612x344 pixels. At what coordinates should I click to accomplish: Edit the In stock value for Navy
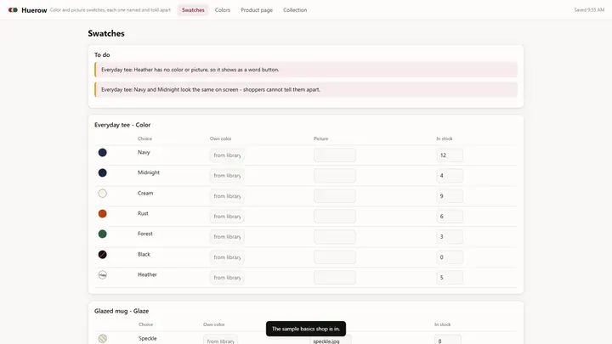point(450,155)
